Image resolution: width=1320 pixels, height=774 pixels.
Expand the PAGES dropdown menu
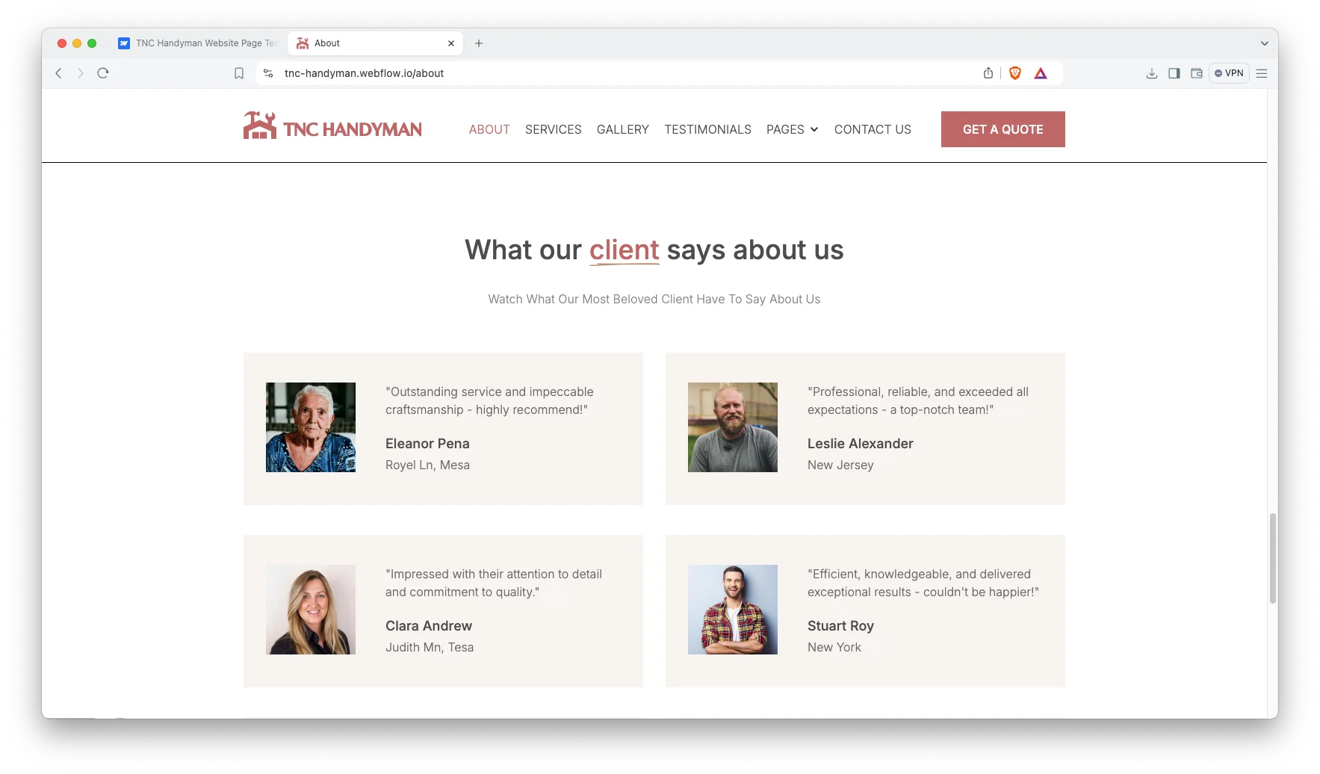tap(792, 129)
